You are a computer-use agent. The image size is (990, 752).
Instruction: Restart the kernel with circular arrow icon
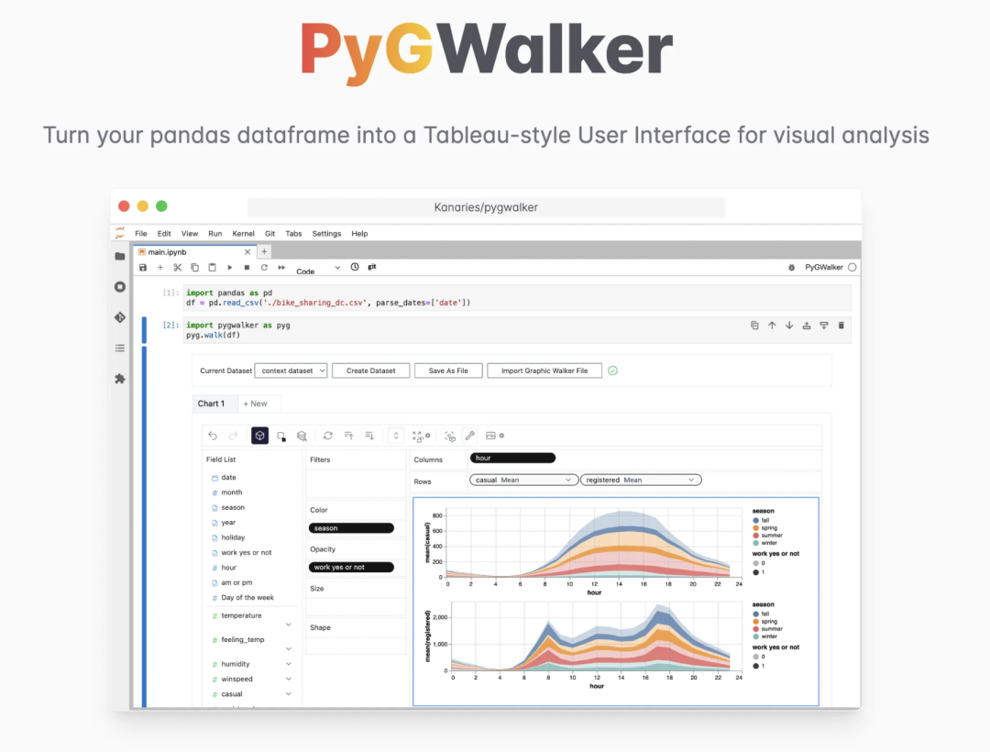click(x=264, y=268)
